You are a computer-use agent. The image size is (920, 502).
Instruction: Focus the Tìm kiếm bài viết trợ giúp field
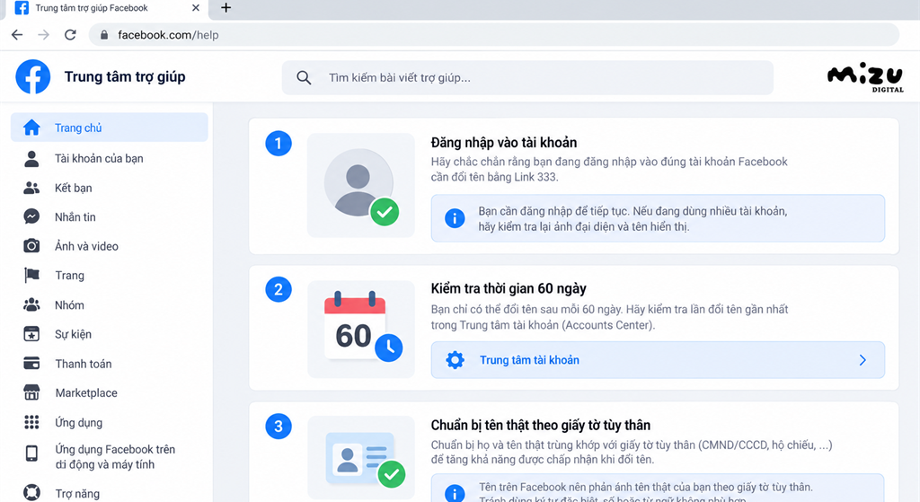[x=527, y=77]
